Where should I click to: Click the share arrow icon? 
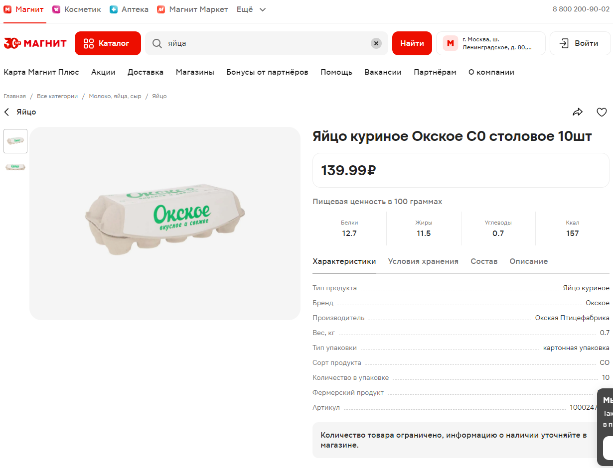pos(578,112)
